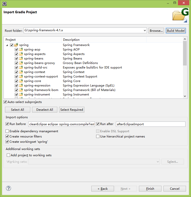Select the spring-instrument project name
This screenshot has width=191, height=197.
[x=37, y=94]
